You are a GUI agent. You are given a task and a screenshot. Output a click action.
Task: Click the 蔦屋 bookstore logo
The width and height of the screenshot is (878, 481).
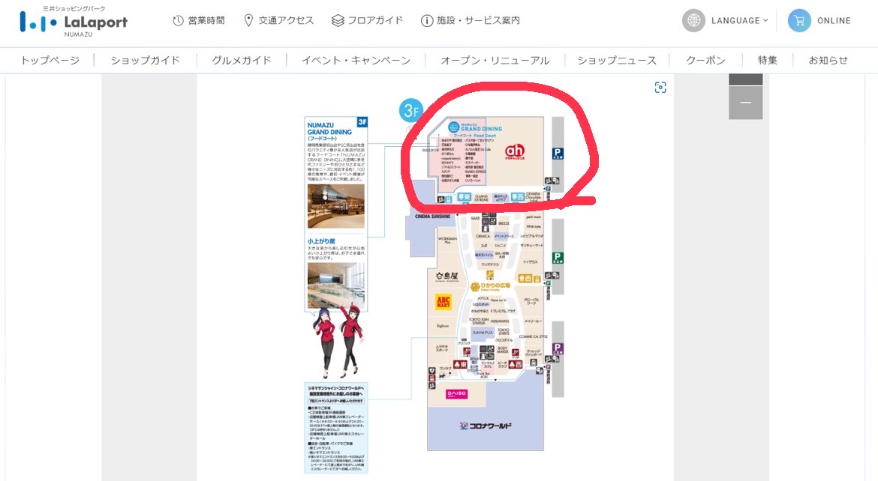(447, 276)
